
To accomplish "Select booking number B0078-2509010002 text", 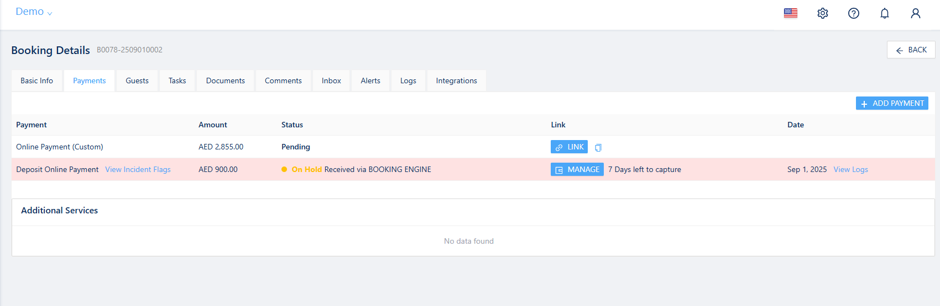I will pyautogui.click(x=129, y=50).
